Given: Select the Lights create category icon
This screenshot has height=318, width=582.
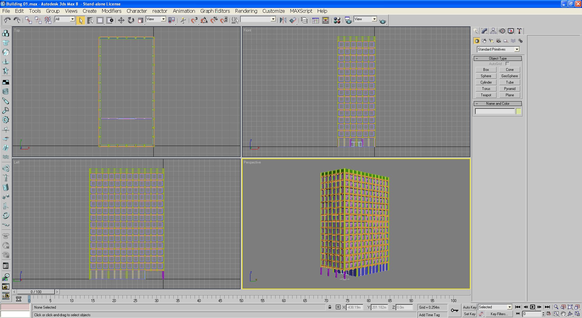Looking at the screenshot, I should [x=491, y=41].
